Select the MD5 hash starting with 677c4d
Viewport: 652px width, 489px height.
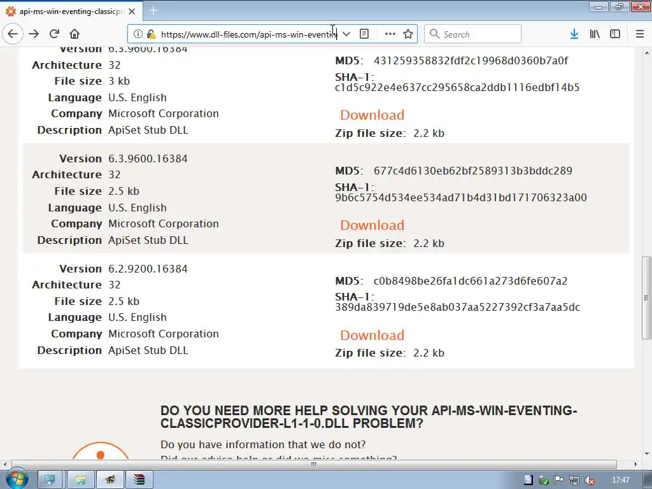point(473,171)
